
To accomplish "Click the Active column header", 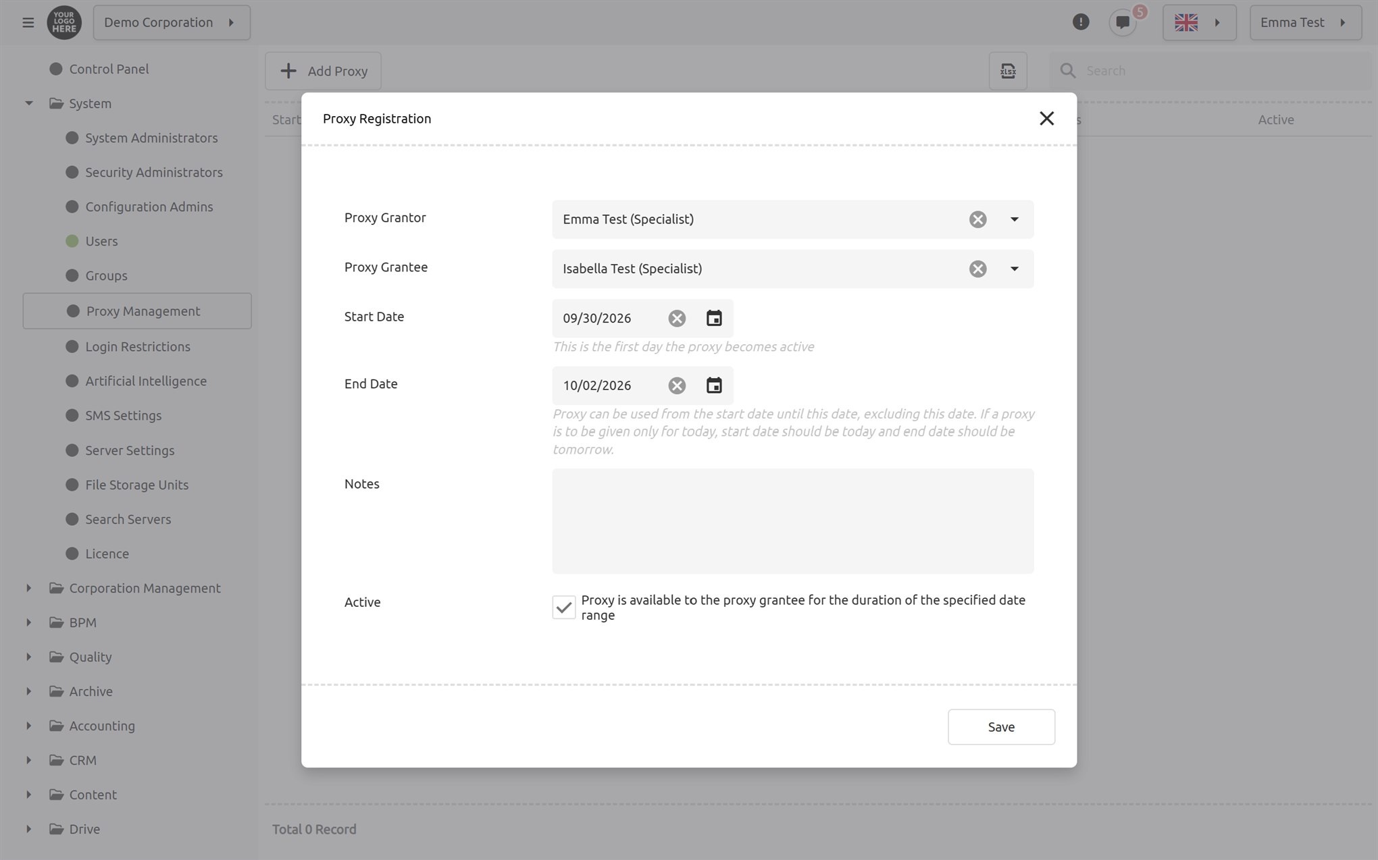I will coord(1276,119).
